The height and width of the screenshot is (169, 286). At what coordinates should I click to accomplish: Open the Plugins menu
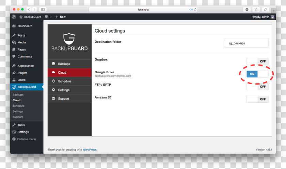tap(27, 73)
